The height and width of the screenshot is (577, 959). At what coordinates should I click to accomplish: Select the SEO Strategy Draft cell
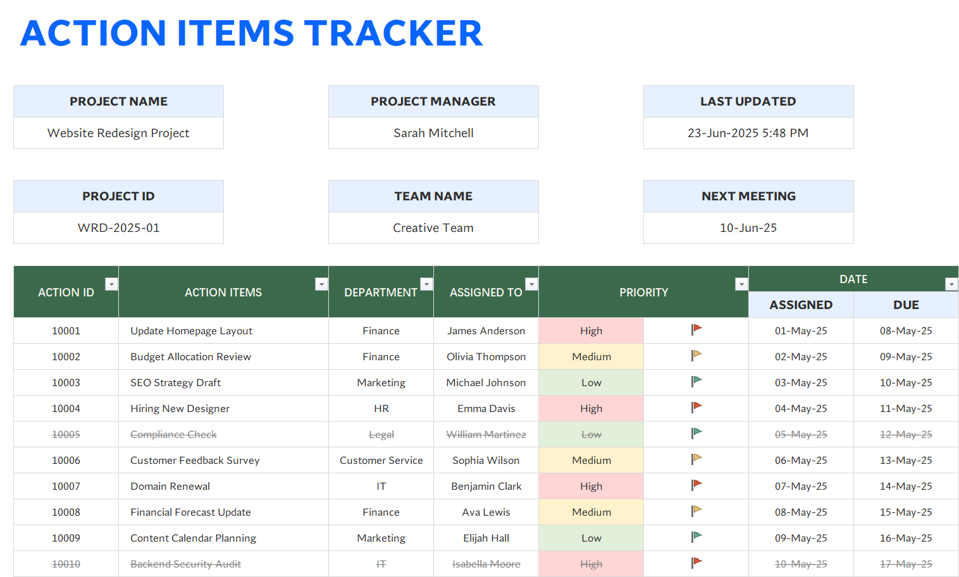pyautogui.click(x=223, y=382)
